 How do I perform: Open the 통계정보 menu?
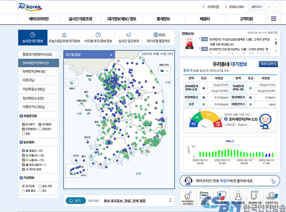click(163, 19)
